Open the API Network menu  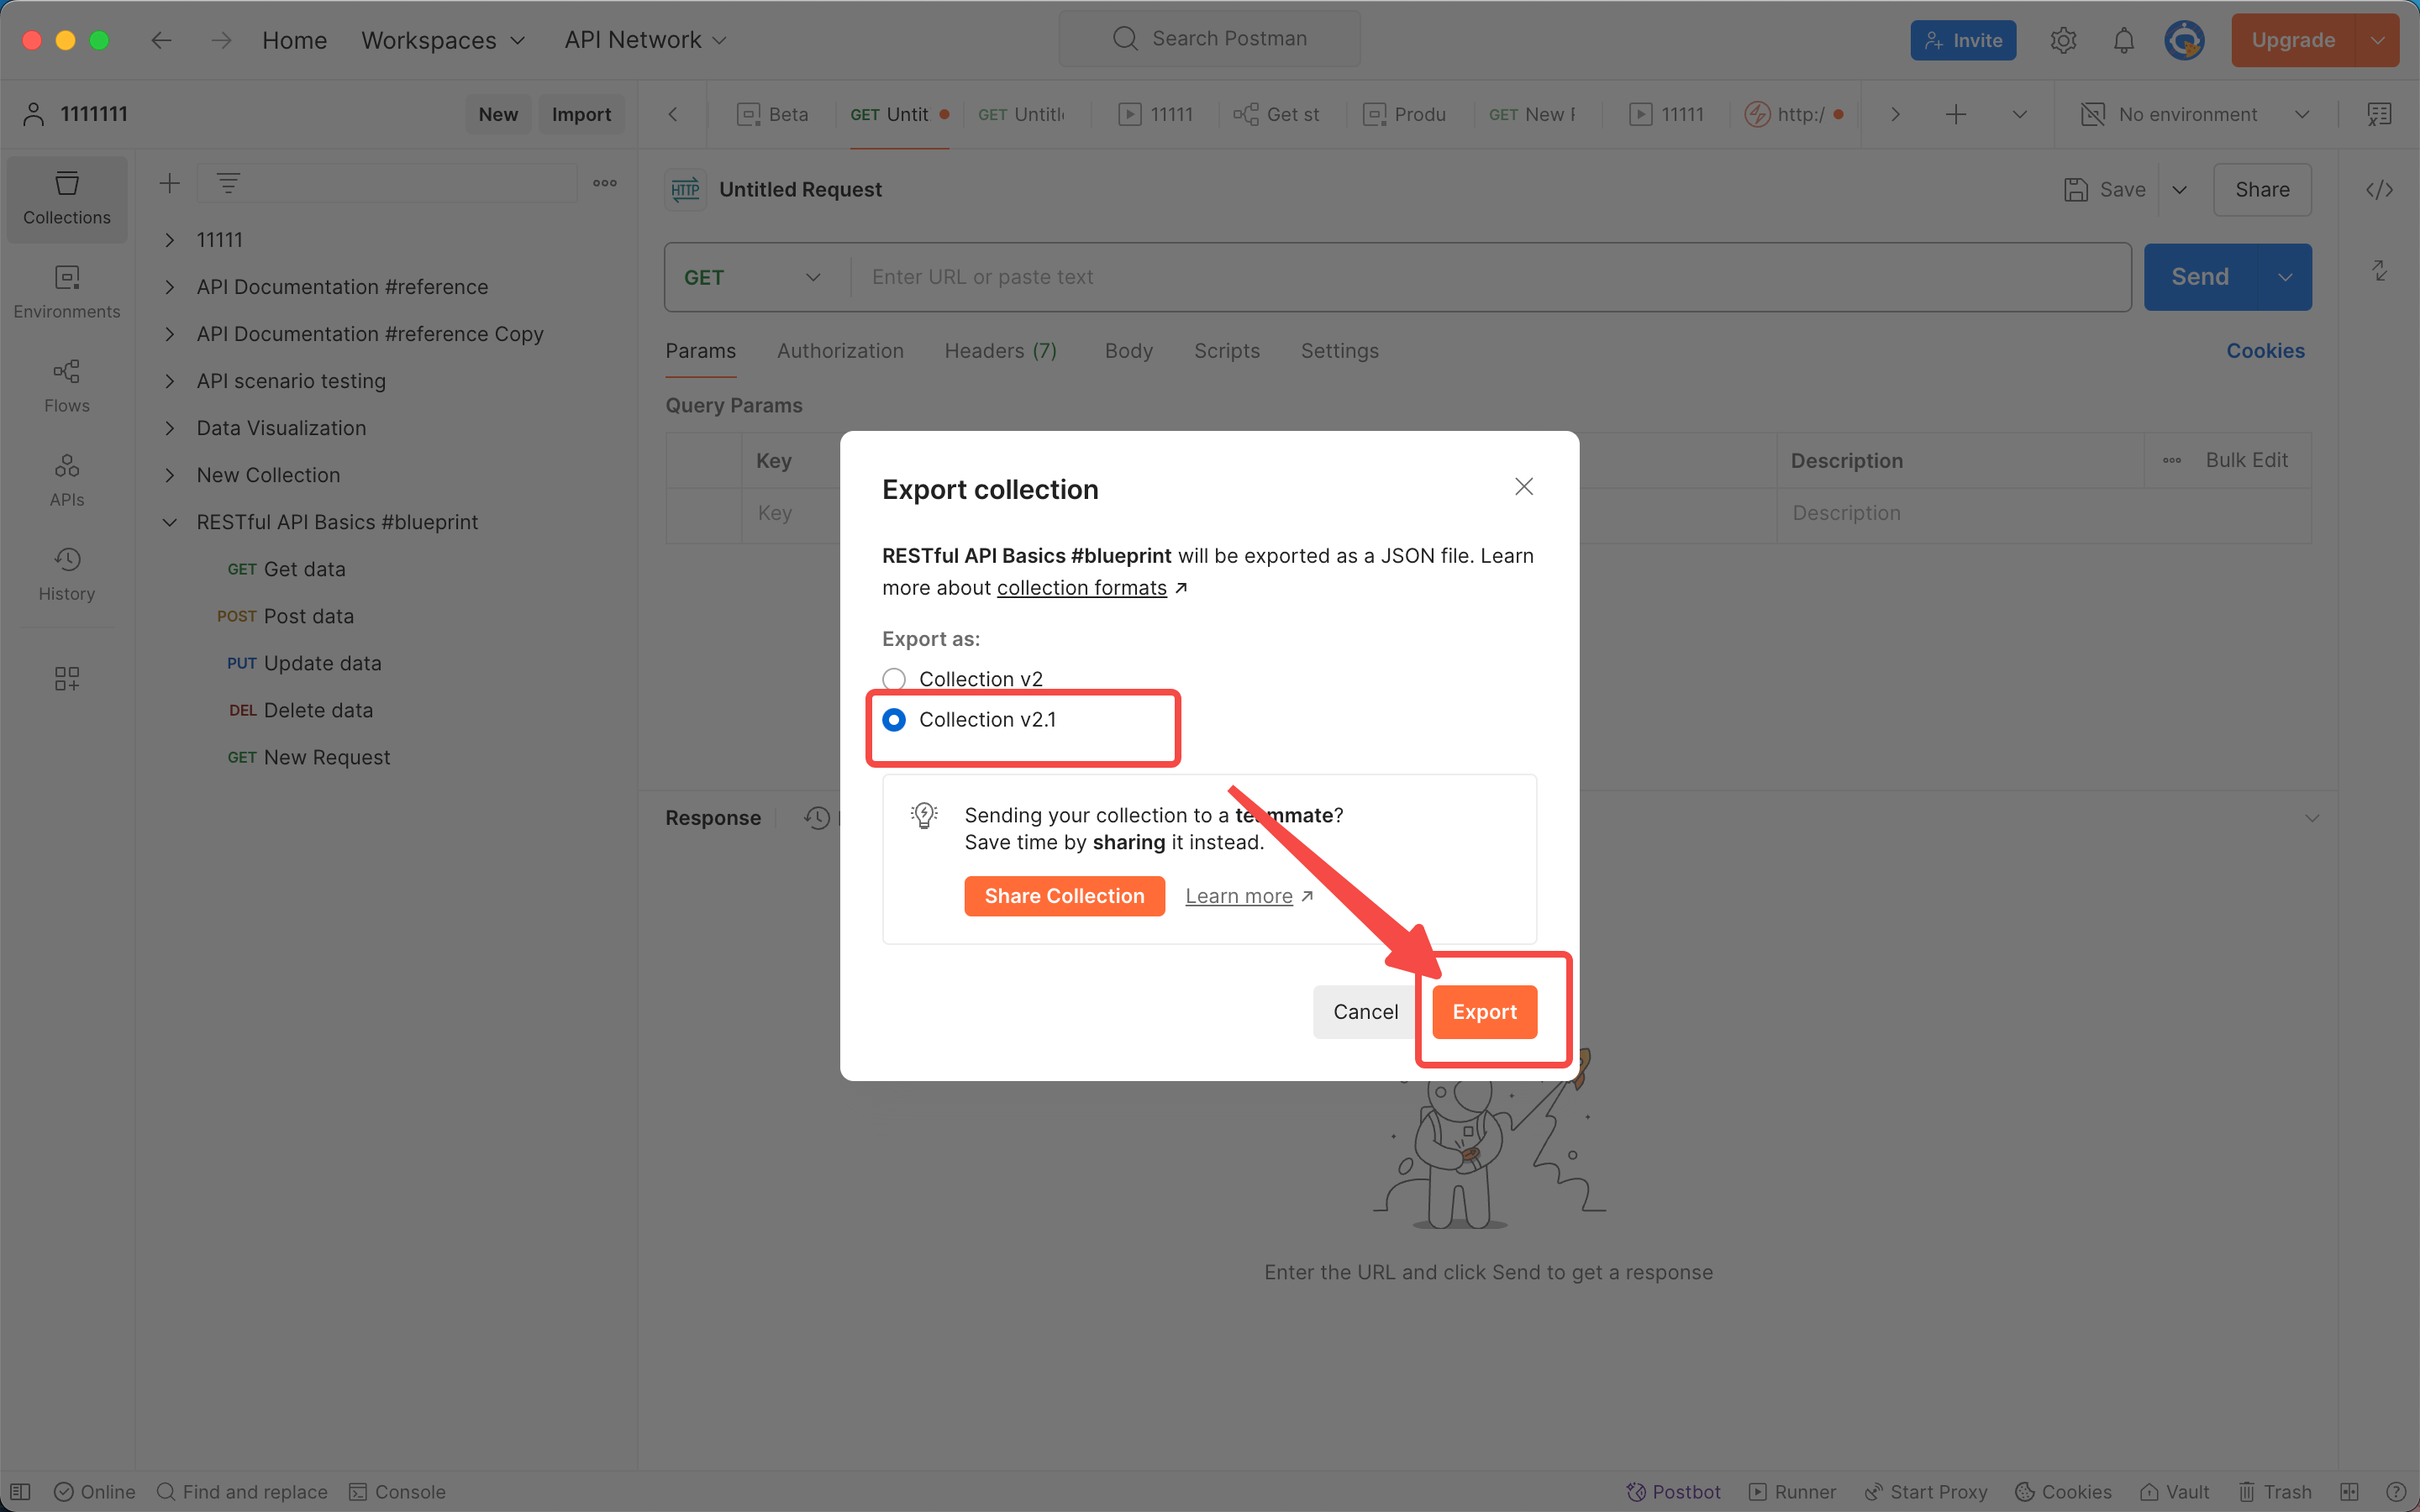[x=645, y=40]
